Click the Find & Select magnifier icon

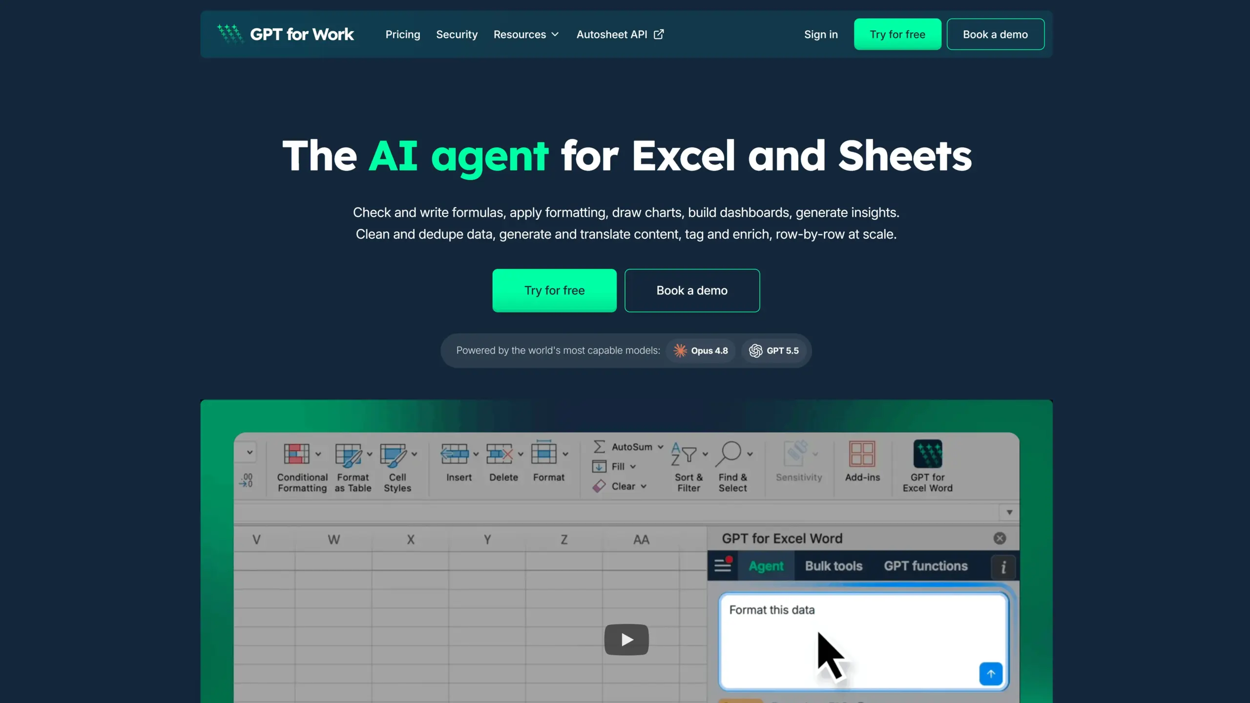[729, 454]
